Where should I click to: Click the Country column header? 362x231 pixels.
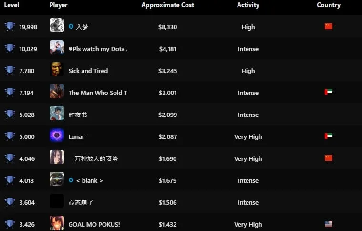(329, 5)
